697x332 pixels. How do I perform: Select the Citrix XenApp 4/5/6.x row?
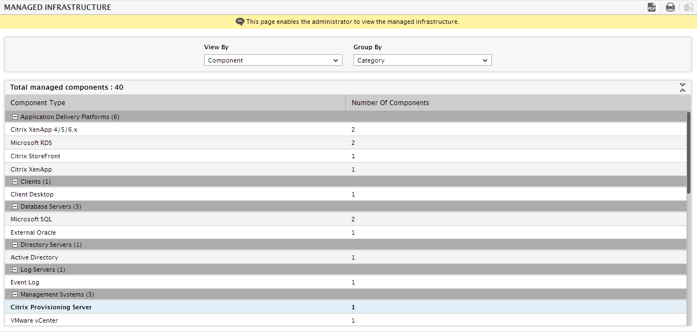(346, 129)
